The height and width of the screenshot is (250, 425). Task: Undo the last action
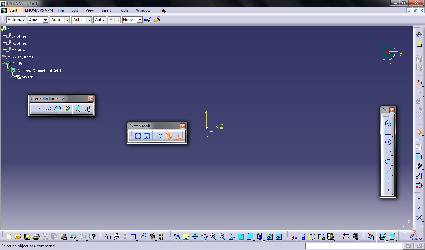click(x=73, y=237)
